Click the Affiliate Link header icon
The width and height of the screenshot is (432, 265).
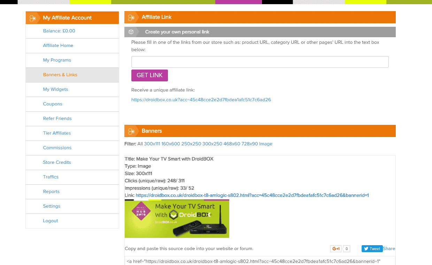tap(131, 17)
